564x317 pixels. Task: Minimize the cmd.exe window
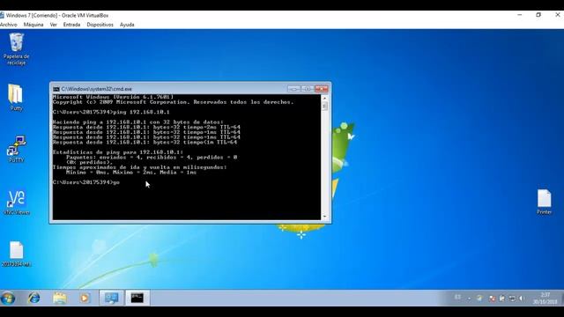293,88
